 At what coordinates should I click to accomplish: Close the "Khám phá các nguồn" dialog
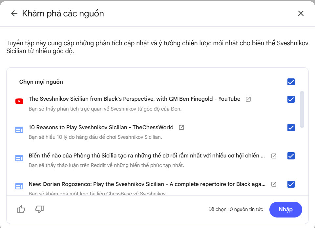click(301, 13)
